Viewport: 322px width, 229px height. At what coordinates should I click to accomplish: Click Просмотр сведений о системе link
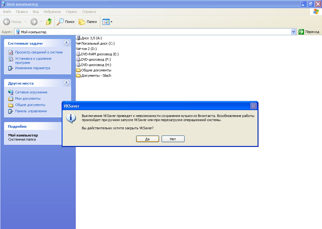(x=39, y=52)
